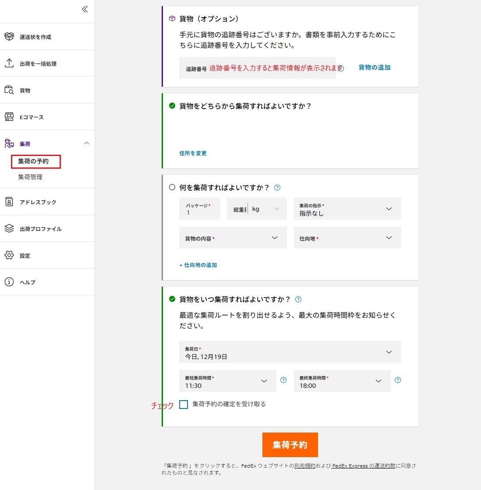Click the ヘルプ info icon
The image size is (481, 490).
coord(9,282)
